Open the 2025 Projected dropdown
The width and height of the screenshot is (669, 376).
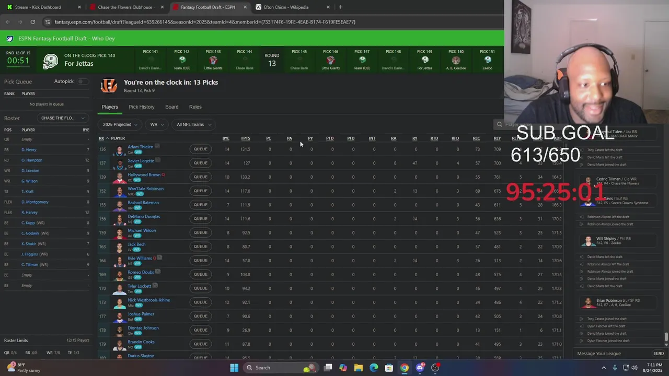[x=120, y=124]
